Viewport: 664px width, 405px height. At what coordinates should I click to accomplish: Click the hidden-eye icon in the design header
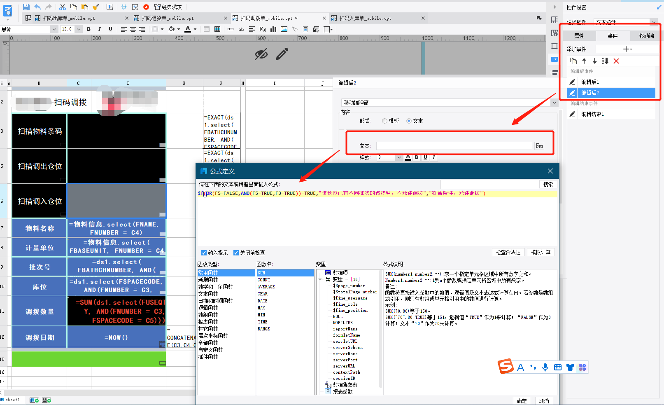pyautogui.click(x=261, y=54)
